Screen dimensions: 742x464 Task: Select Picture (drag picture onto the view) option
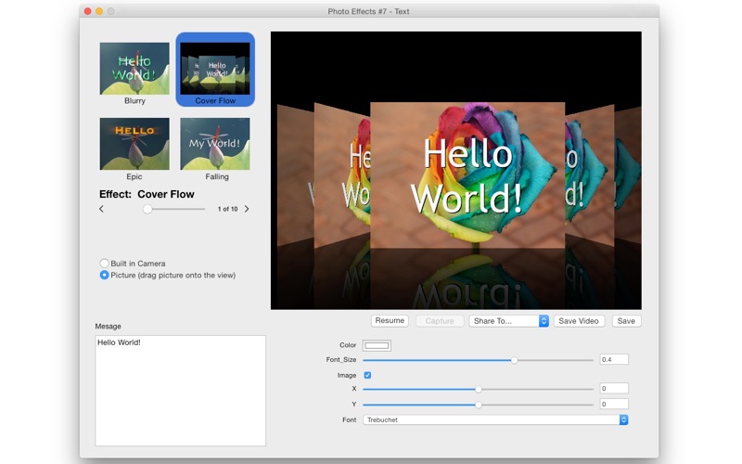pos(104,275)
